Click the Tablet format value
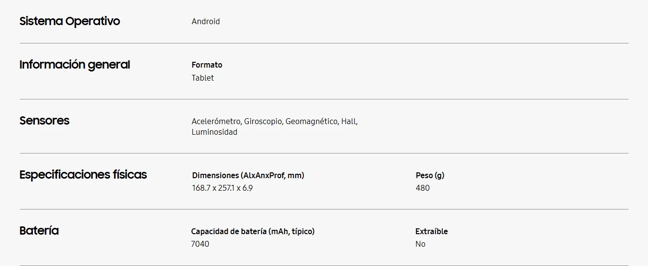The width and height of the screenshot is (648, 266). [202, 78]
